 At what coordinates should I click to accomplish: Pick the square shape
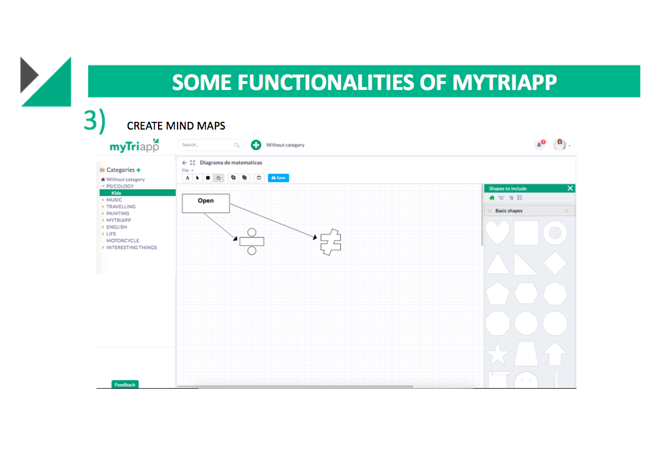click(x=526, y=233)
